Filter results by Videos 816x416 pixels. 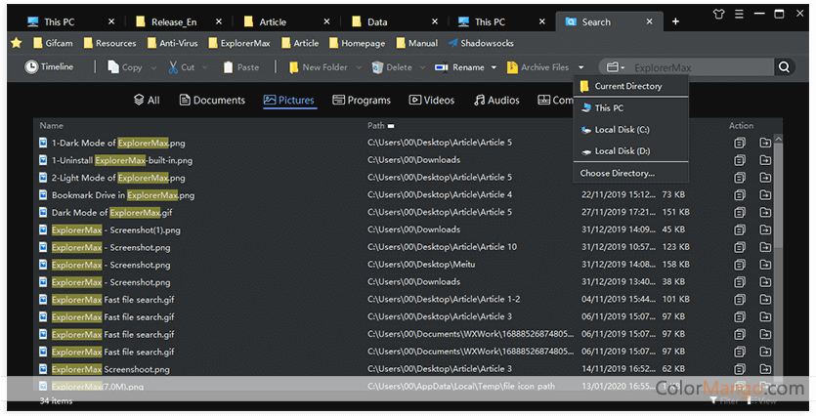pyautogui.click(x=433, y=100)
